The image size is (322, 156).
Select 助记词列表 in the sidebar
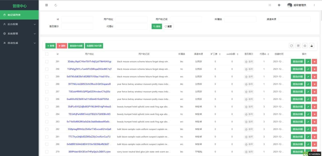click(x=19, y=15)
